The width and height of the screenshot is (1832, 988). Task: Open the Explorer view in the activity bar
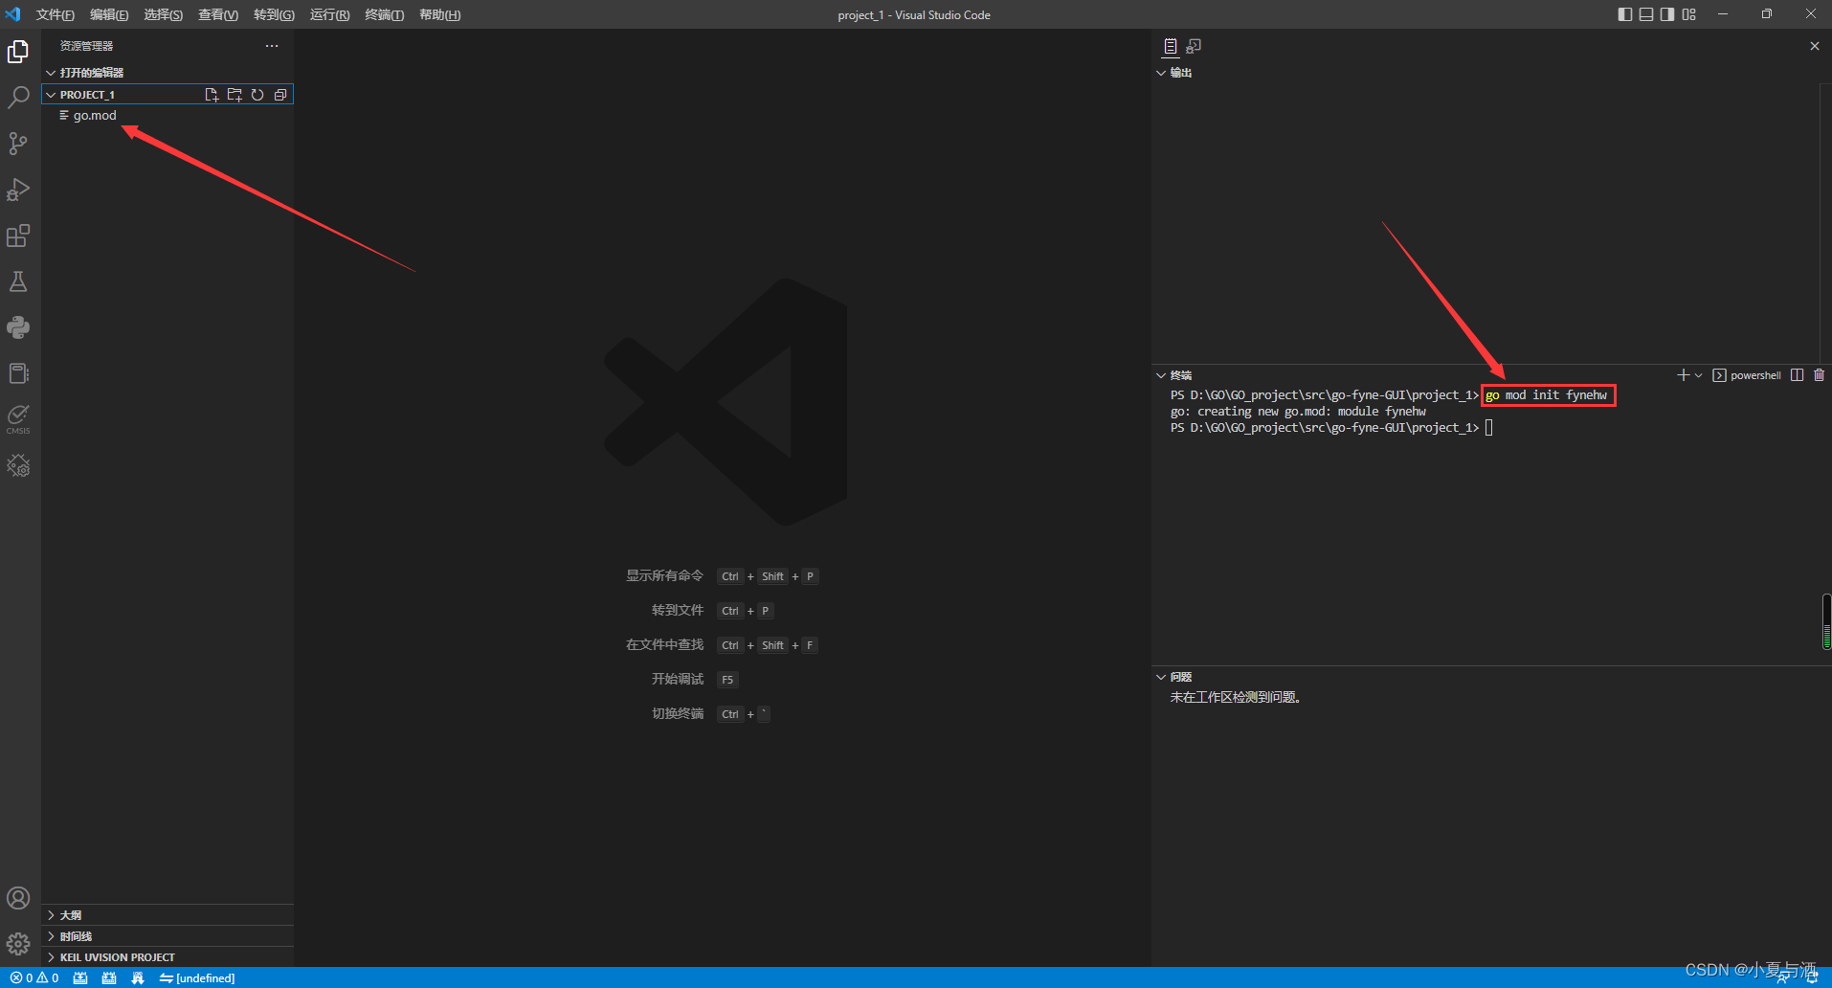(x=18, y=51)
